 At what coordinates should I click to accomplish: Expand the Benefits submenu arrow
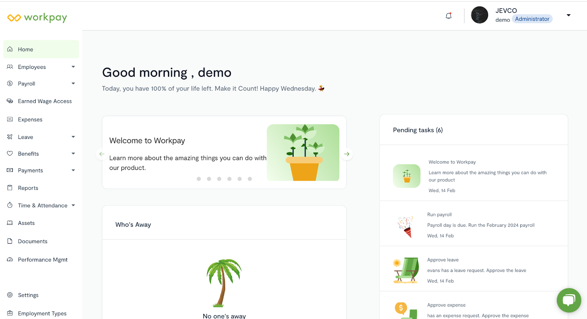coord(73,153)
